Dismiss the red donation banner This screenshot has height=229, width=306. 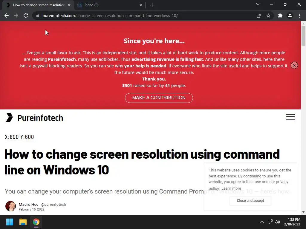click(294, 65)
